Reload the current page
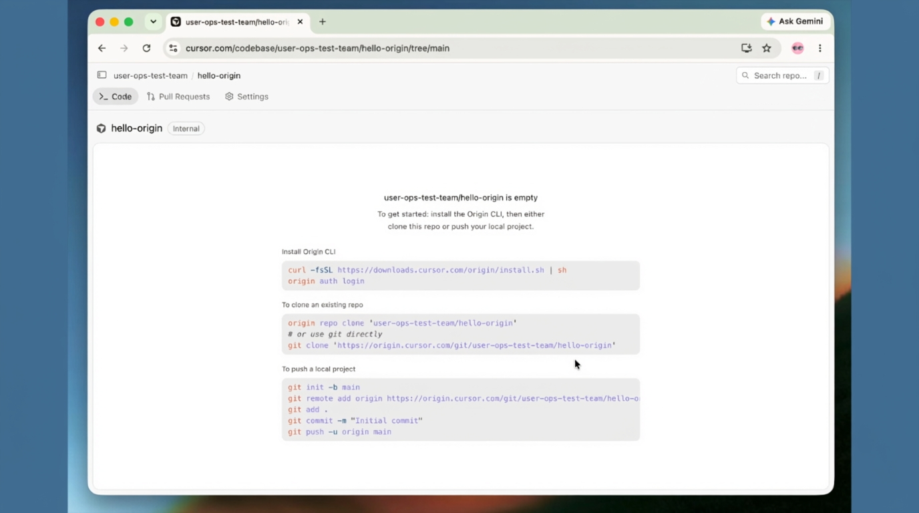Image resolution: width=919 pixels, height=513 pixels. pos(146,48)
